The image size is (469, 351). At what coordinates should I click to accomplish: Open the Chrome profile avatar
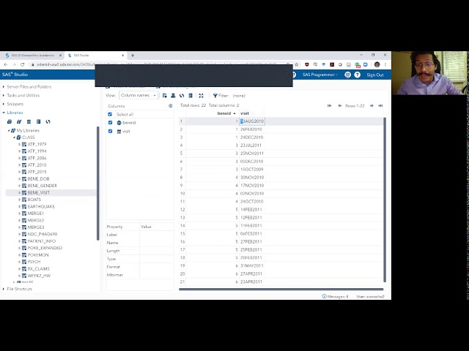coord(377,64)
